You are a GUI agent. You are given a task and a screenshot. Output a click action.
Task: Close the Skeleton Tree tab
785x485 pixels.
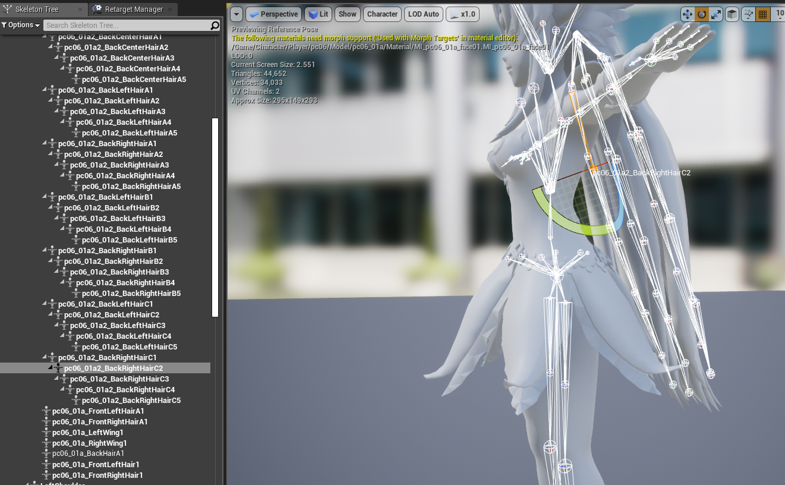coord(80,10)
